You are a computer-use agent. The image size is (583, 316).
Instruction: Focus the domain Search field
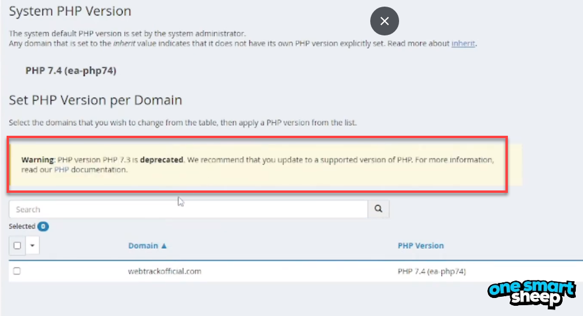[188, 209]
